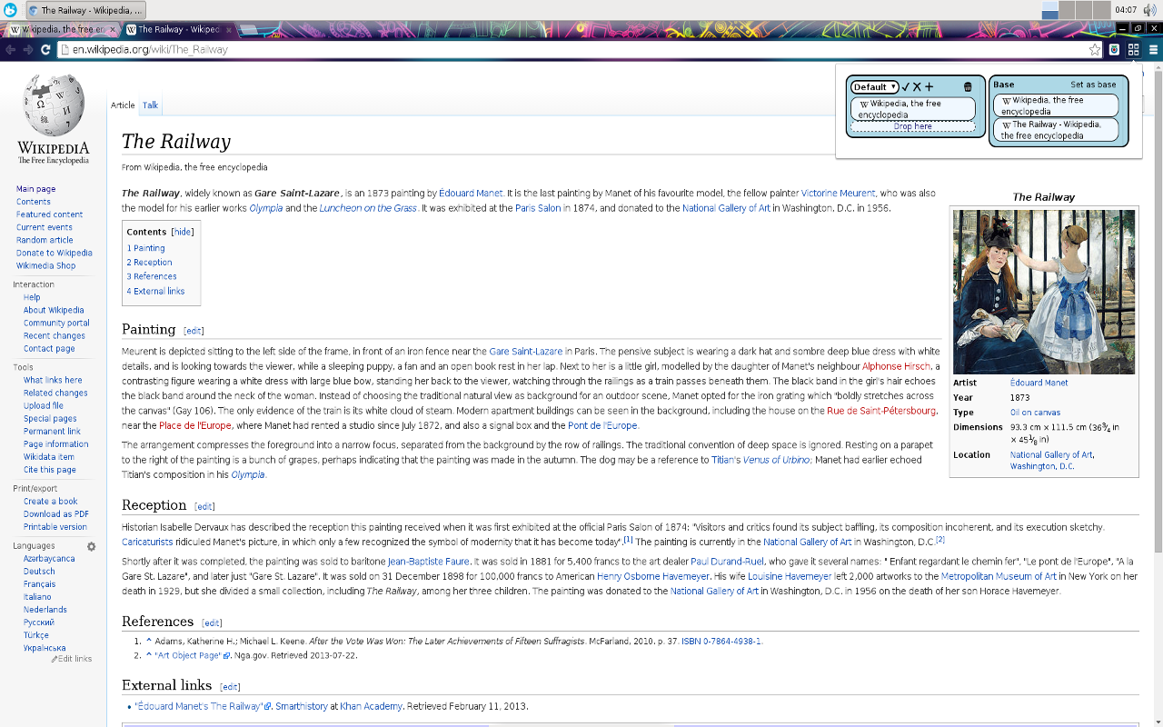Screen dimensions: 1163x727
Task: Close The Railway browser tab
Action: pyautogui.click(x=228, y=30)
